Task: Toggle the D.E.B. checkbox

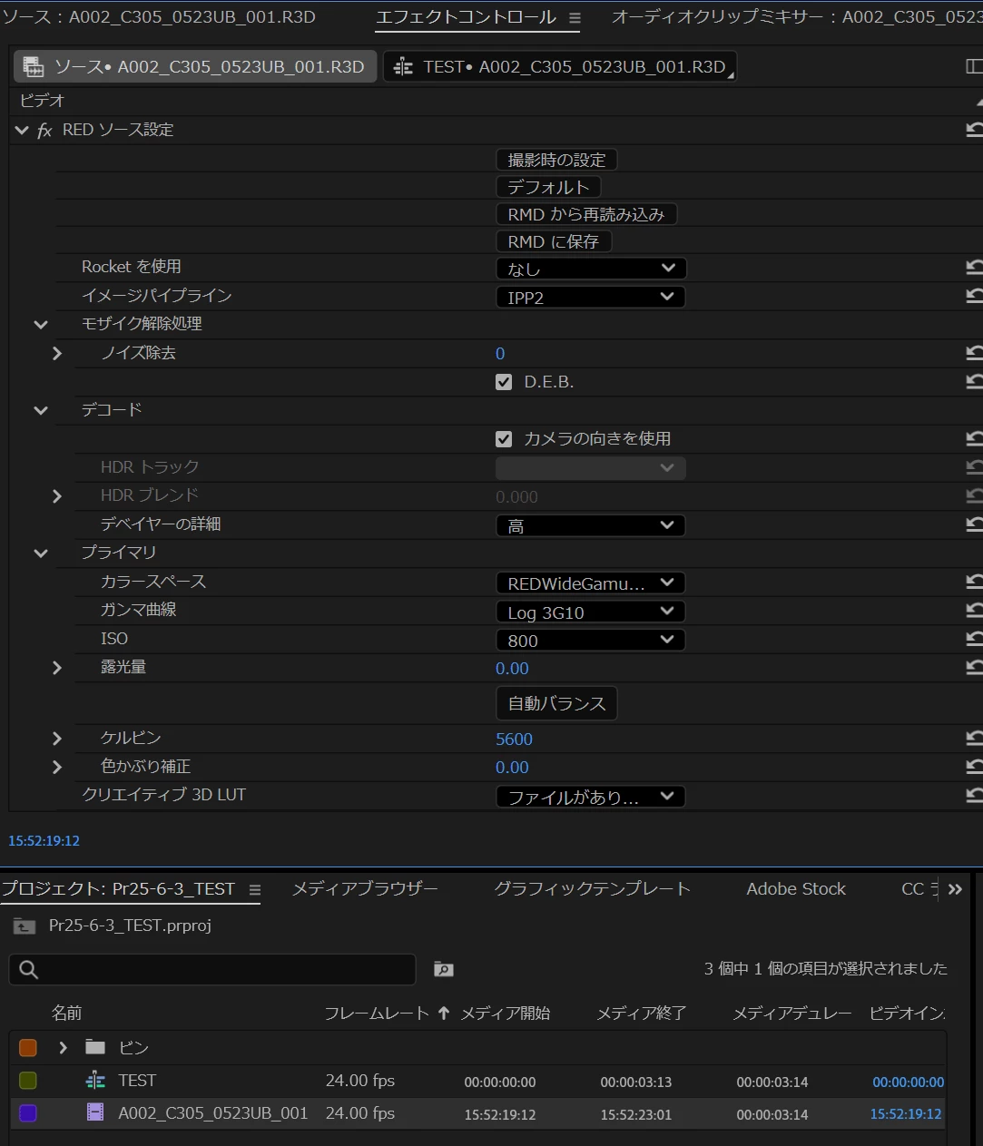Action: (504, 382)
